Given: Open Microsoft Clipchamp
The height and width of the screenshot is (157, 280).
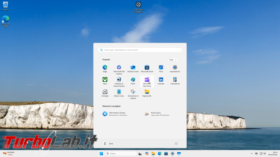Looking at the screenshot, I should click(x=147, y=82).
